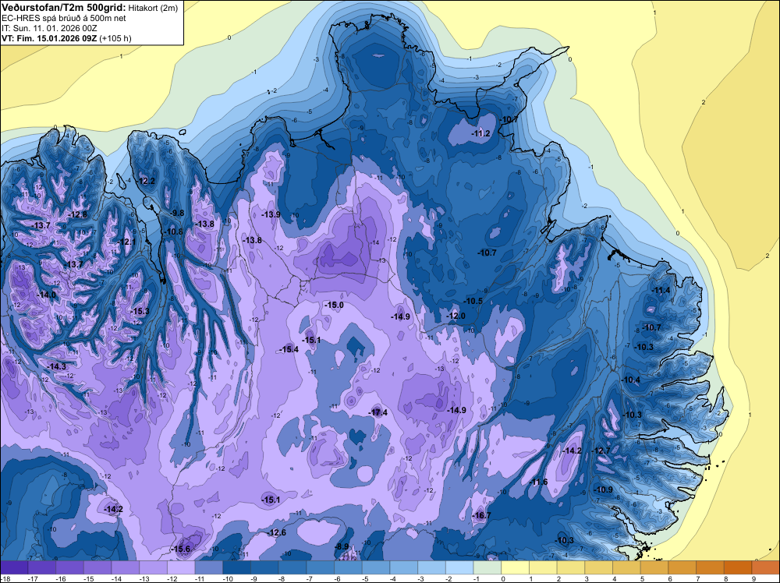
Task: Click the legend swatch above the -4 label
Action: coord(404,567)
